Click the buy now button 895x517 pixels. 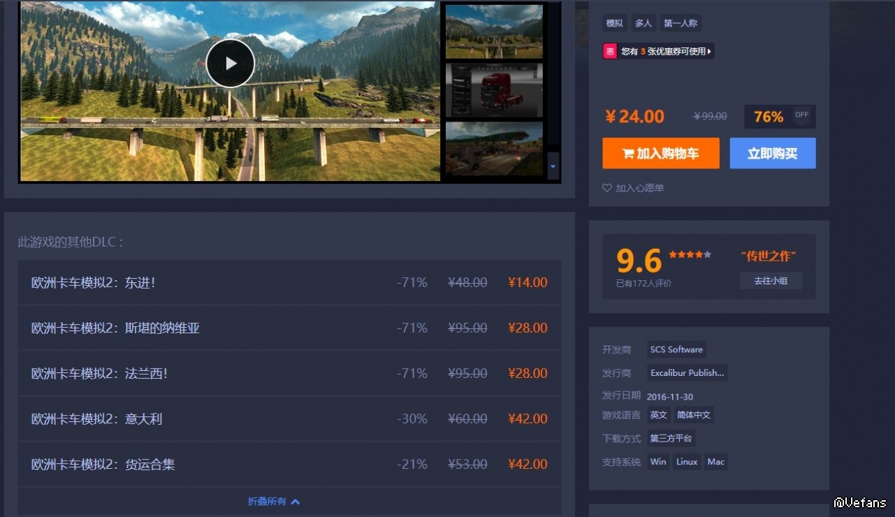(772, 154)
